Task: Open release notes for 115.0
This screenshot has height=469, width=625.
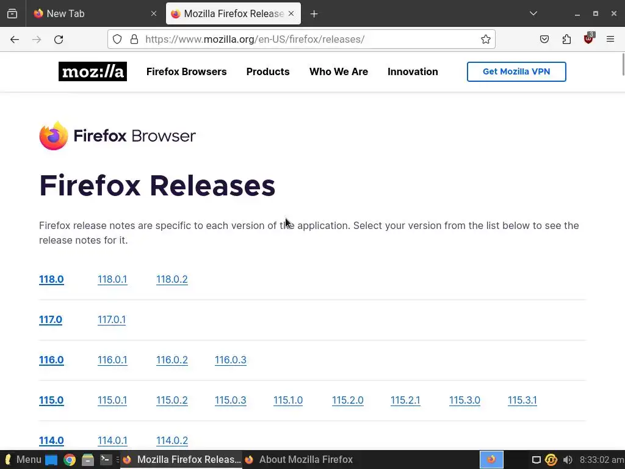Action: point(51,400)
